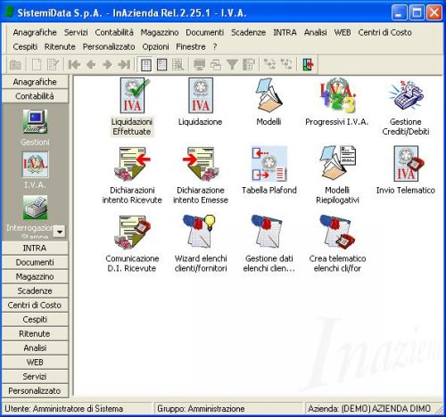Image resolution: width=446 pixels, height=417 pixels.
Task: Open the Contabilità menu
Action: click(114, 32)
